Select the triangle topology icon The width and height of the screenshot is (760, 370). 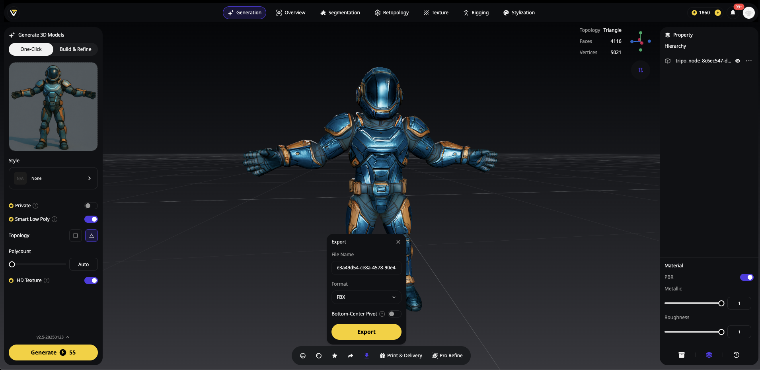tap(92, 236)
